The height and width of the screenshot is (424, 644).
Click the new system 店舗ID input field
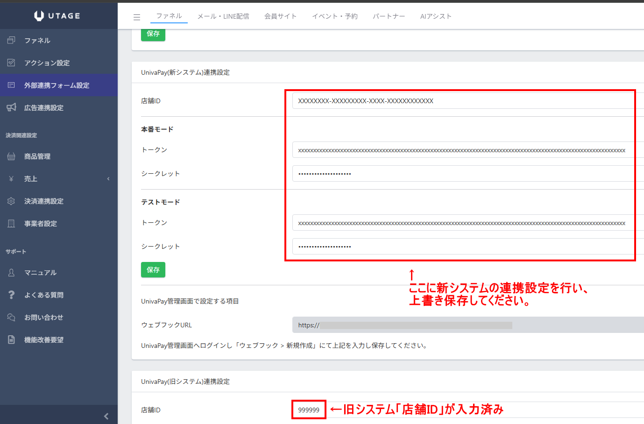pos(462,101)
